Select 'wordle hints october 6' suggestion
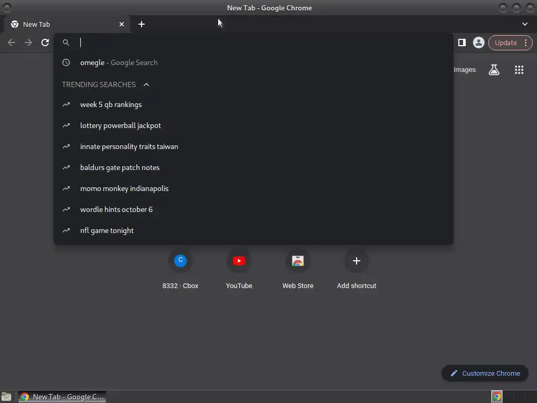The height and width of the screenshot is (403, 537). pyautogui.click(x=253, y=209)
